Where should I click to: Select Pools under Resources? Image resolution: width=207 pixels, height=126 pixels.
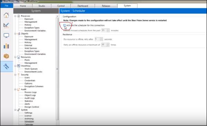click(27, 60)
